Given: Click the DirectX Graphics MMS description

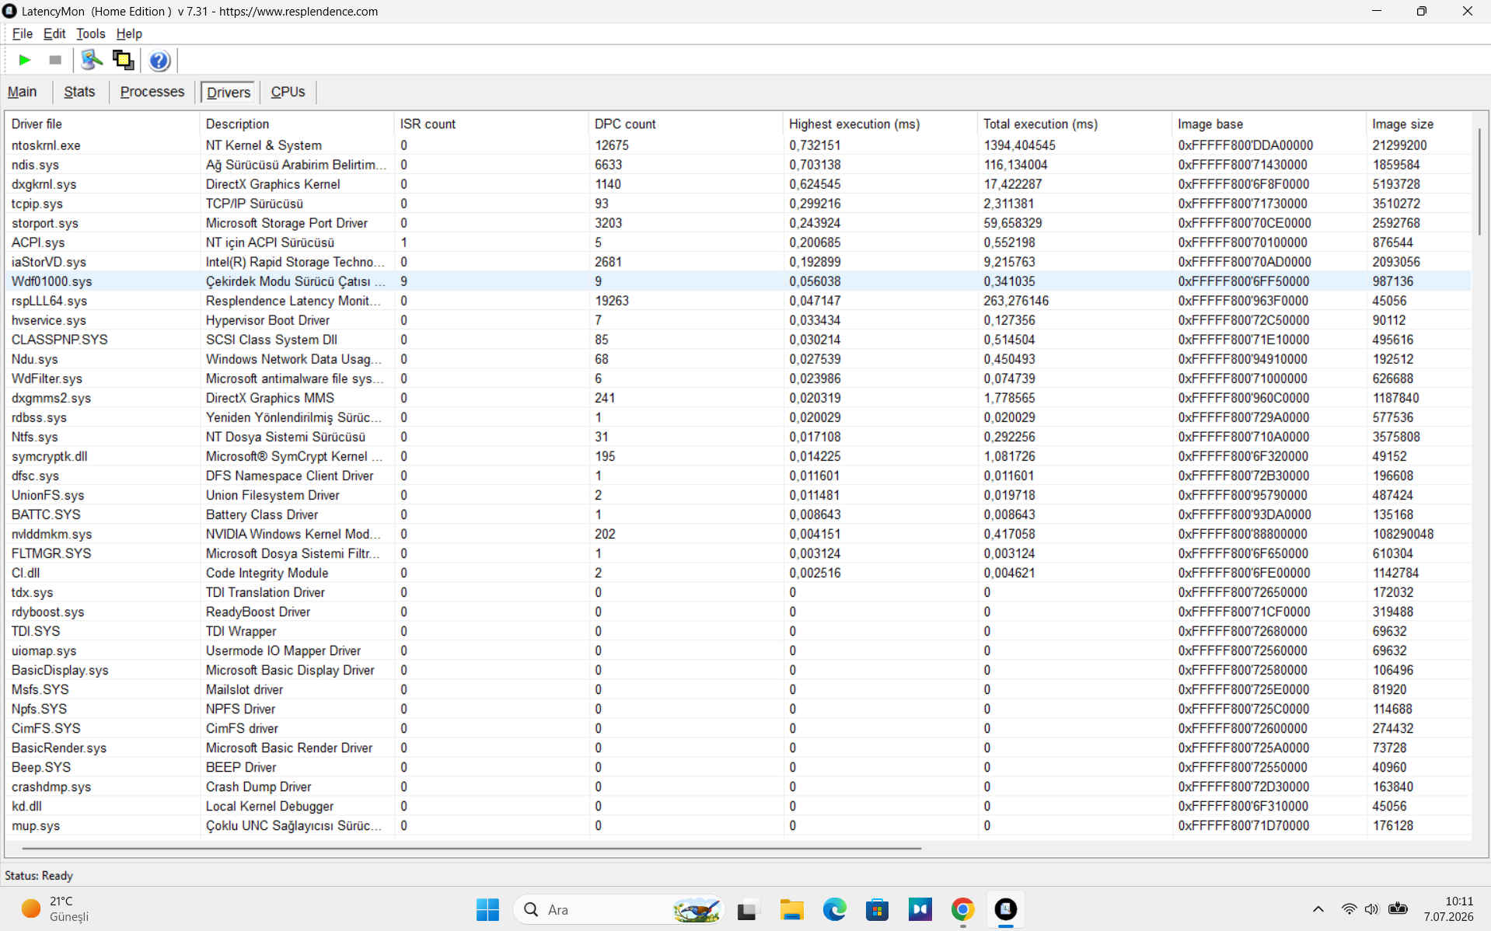Looking at the screenshot, I should click(270, 398).
